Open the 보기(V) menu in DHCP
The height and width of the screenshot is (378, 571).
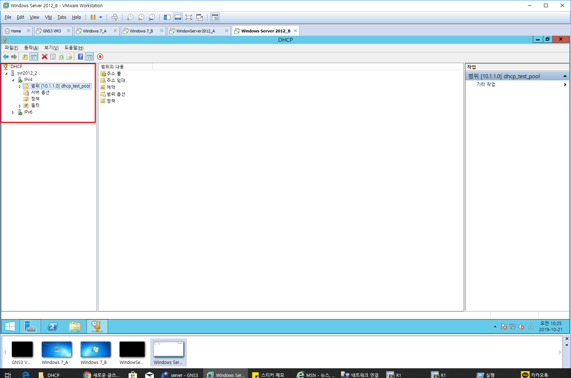51,48
